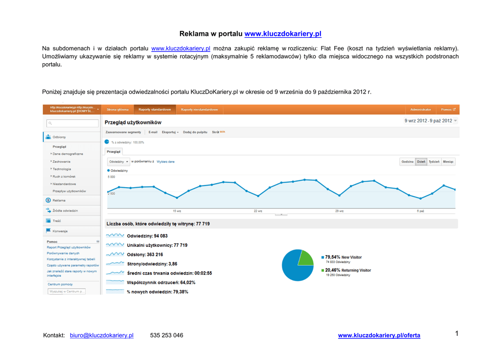Click the Odwiedziny sparkline chart icon

point(115,236)
